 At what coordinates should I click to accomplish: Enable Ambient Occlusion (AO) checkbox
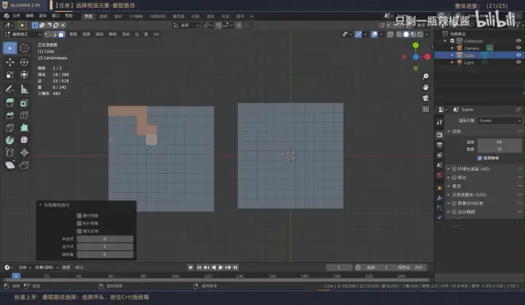click(x=454, y=169)
